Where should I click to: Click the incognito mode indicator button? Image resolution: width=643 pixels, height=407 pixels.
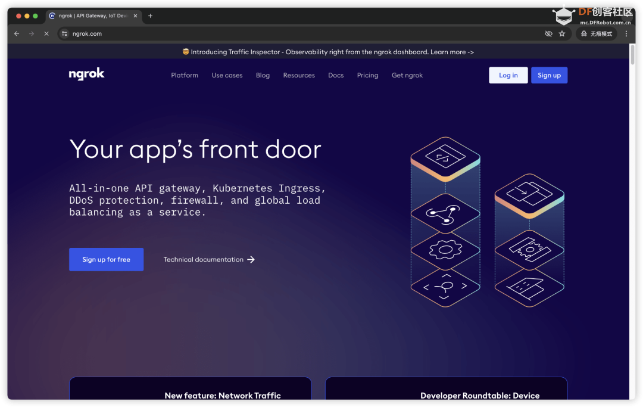[597, 33]
